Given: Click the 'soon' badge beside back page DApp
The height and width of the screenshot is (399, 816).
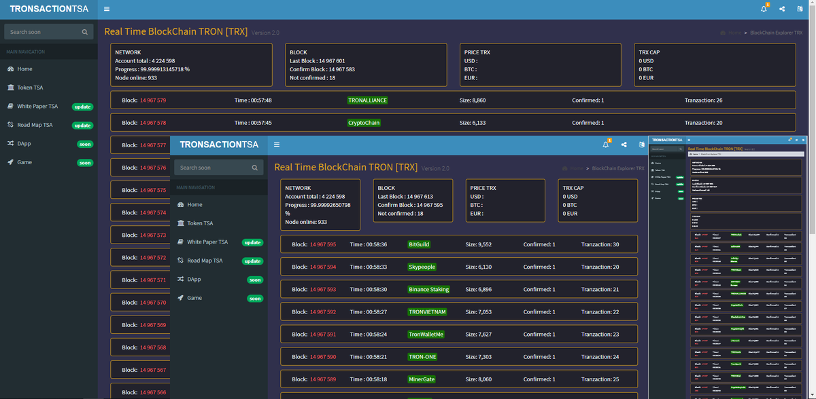Looking at the screenshot, I should 85,144.
